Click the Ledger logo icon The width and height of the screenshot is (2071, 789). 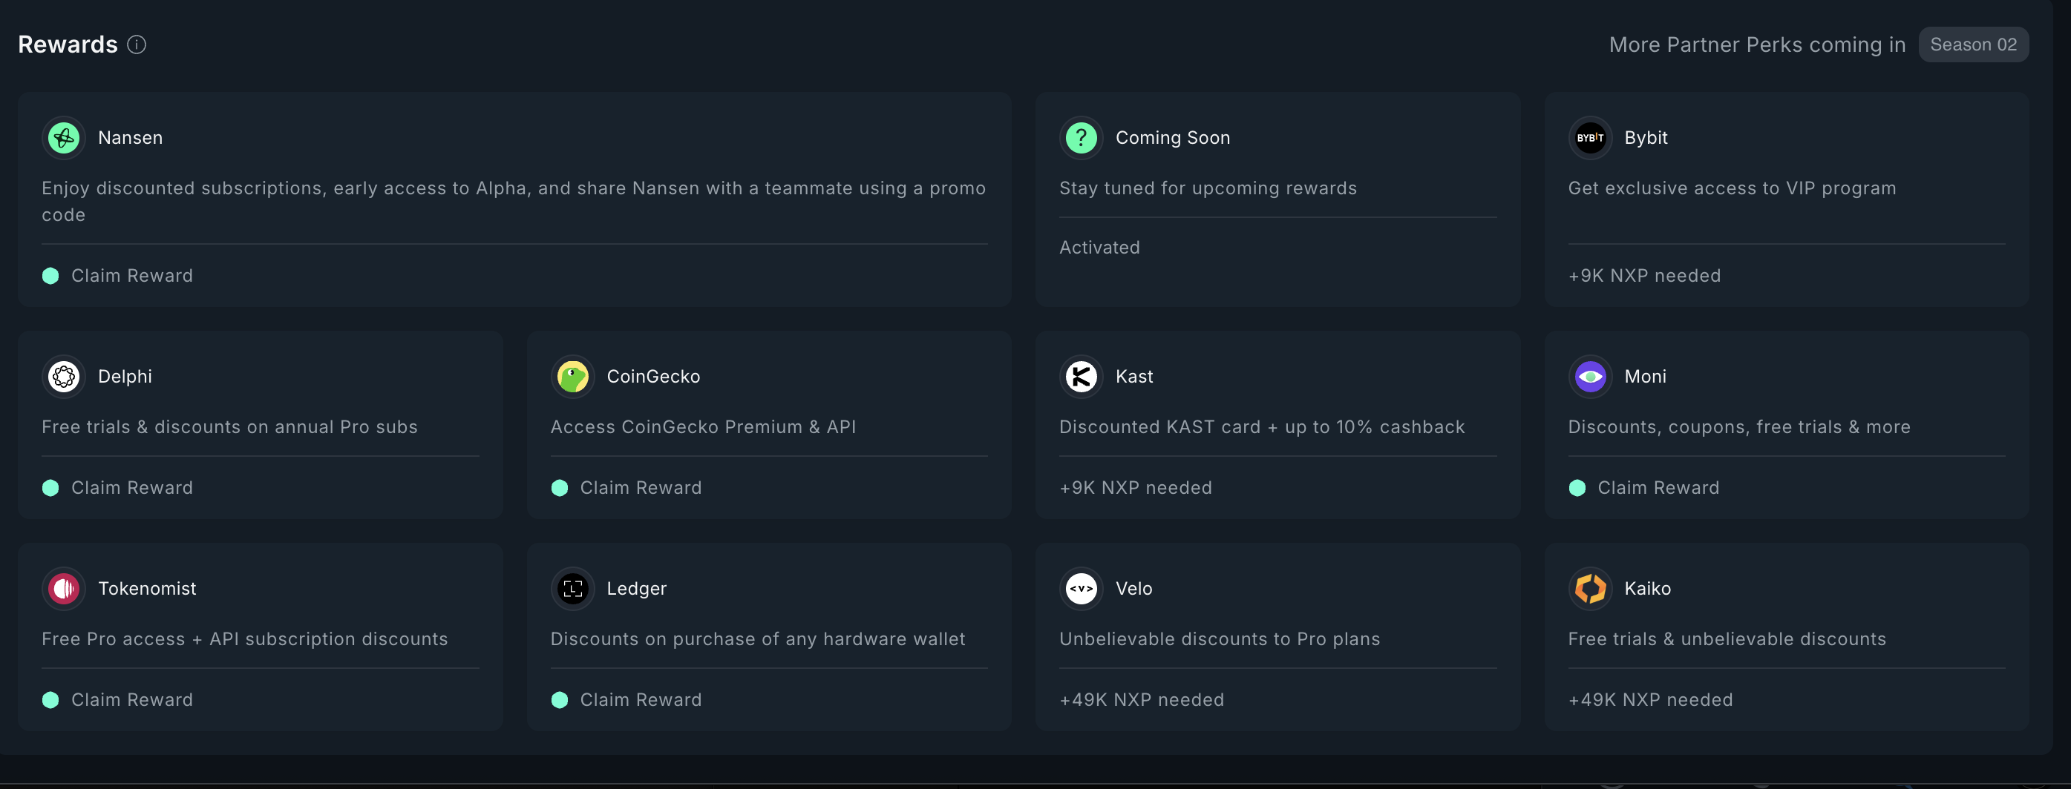pyautogui.click(x=572, y=589)
